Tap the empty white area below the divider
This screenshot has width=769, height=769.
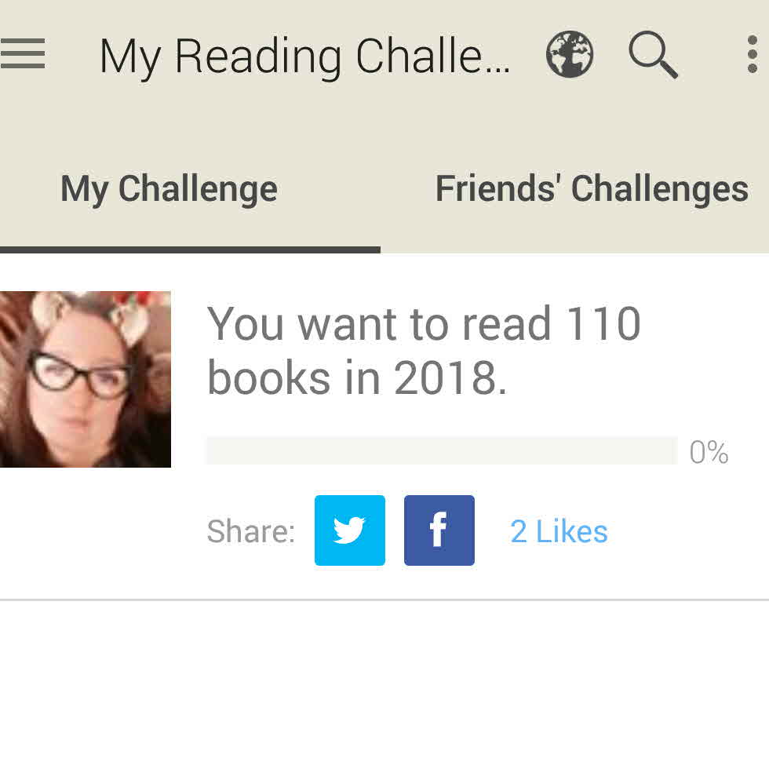pos(384,683)
